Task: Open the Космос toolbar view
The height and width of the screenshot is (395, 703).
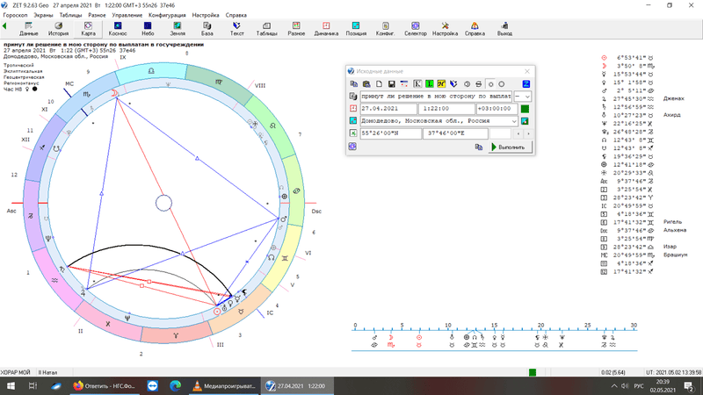Action: 118,29
